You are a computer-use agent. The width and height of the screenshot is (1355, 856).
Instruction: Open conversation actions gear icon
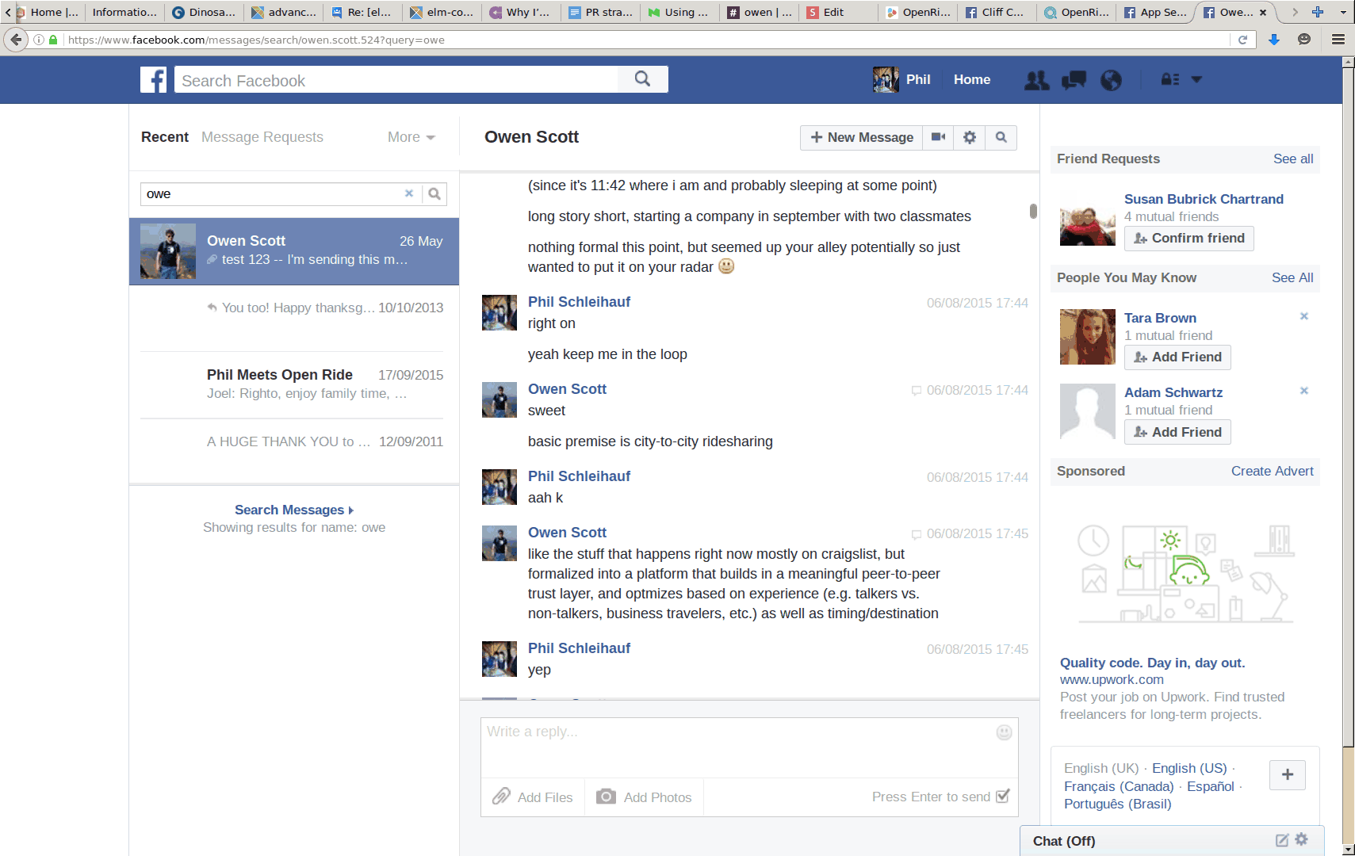[970, 137]
